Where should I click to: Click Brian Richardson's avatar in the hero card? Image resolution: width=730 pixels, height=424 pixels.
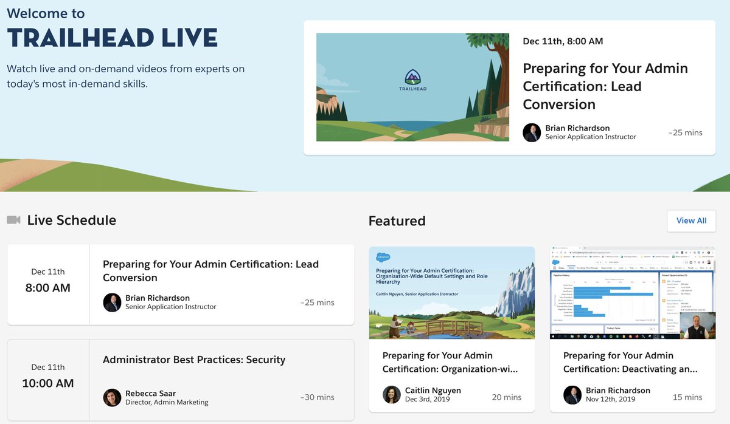click(532, 133)
